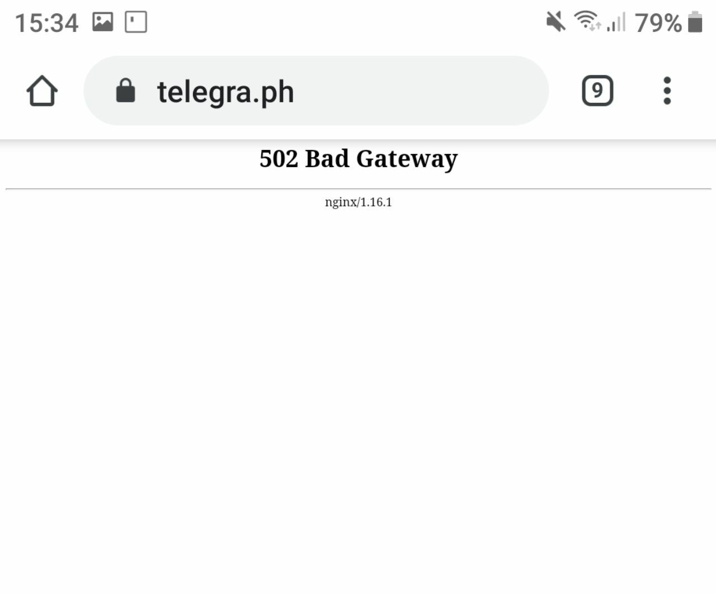Screen dimensions: 716x594
Task: Open site info via padlock icon
Action: [125, 90]
